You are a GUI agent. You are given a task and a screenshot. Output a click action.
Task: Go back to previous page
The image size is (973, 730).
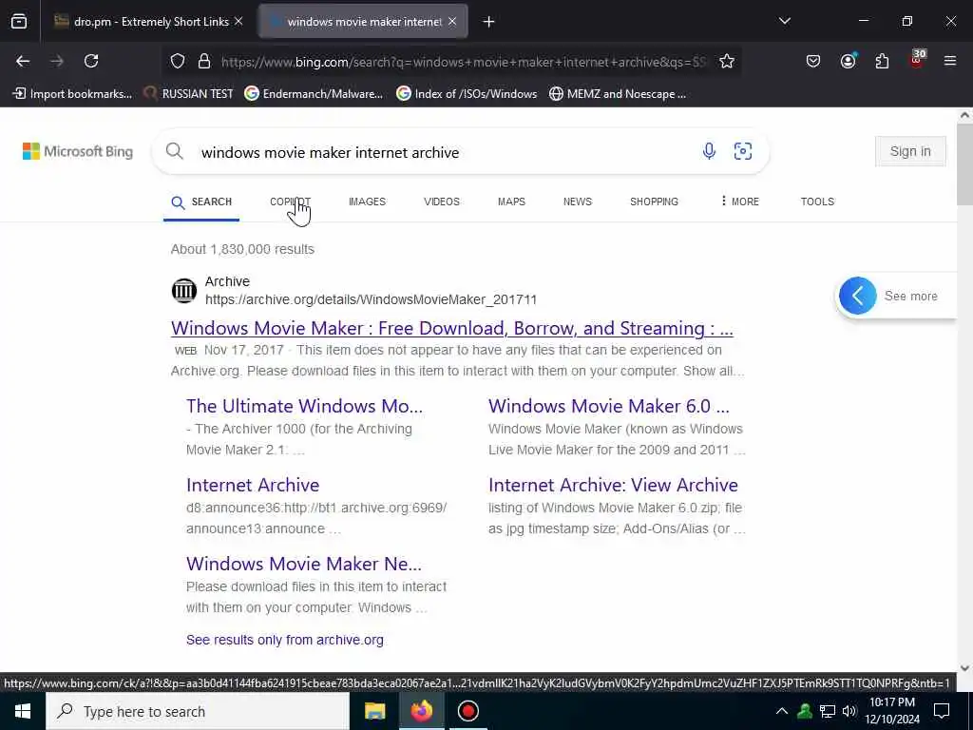coord(23,61)
